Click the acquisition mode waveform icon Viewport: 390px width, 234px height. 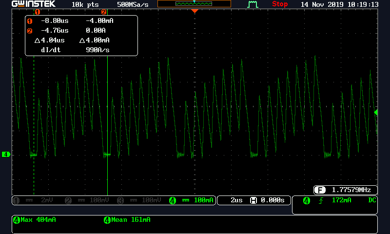click(x=253, y=4)
